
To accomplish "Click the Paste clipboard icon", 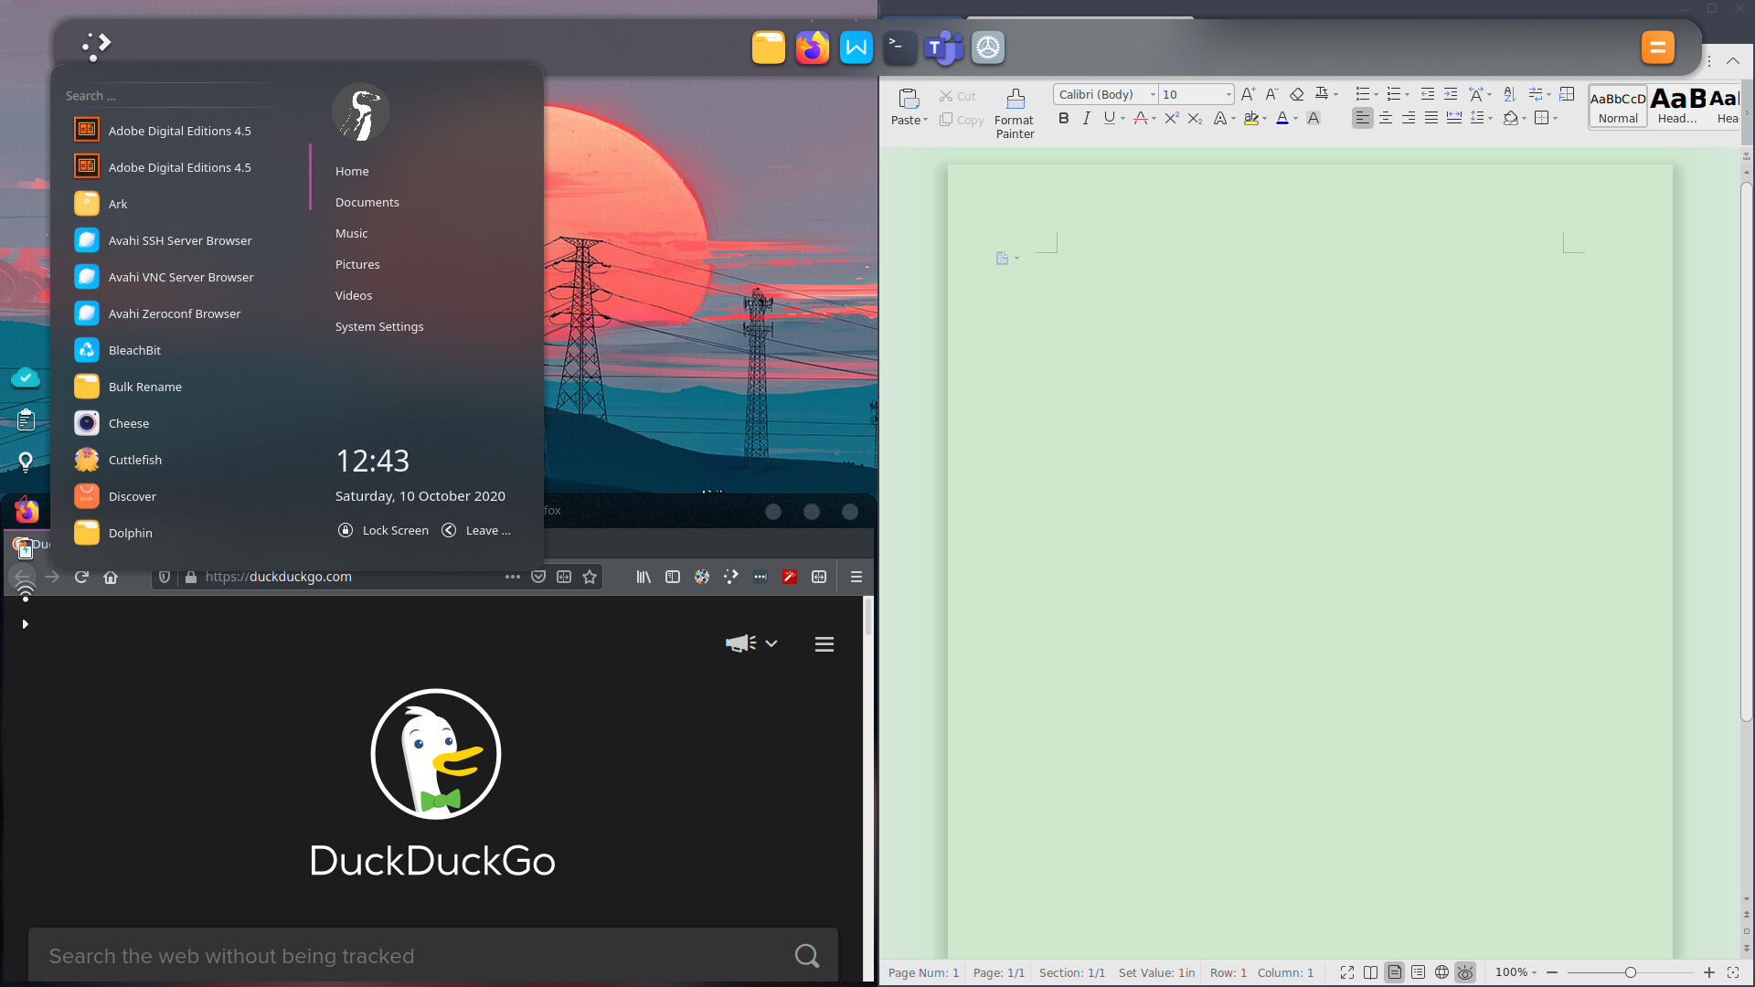I will (x=909, y=99).
